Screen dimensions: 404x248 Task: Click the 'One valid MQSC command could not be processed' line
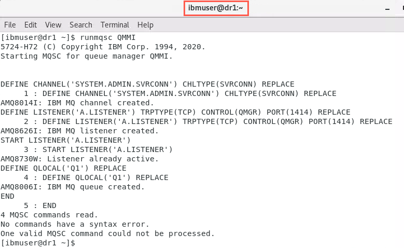pyautogui.click(x=107, y=233)
